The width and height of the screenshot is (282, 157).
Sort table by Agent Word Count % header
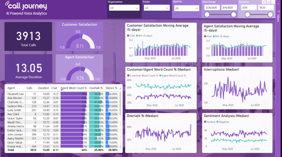point(74,88)
